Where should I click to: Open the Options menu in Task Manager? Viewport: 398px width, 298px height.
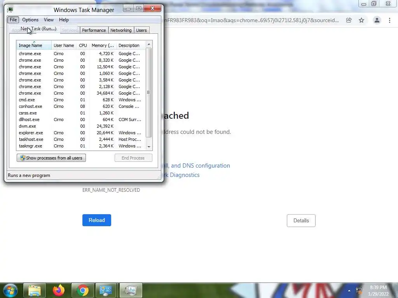(x=30, y=20)
